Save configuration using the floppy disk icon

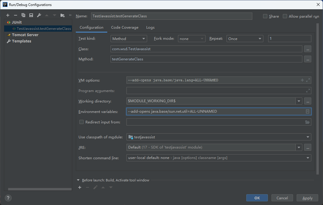[x=31, y=15]
